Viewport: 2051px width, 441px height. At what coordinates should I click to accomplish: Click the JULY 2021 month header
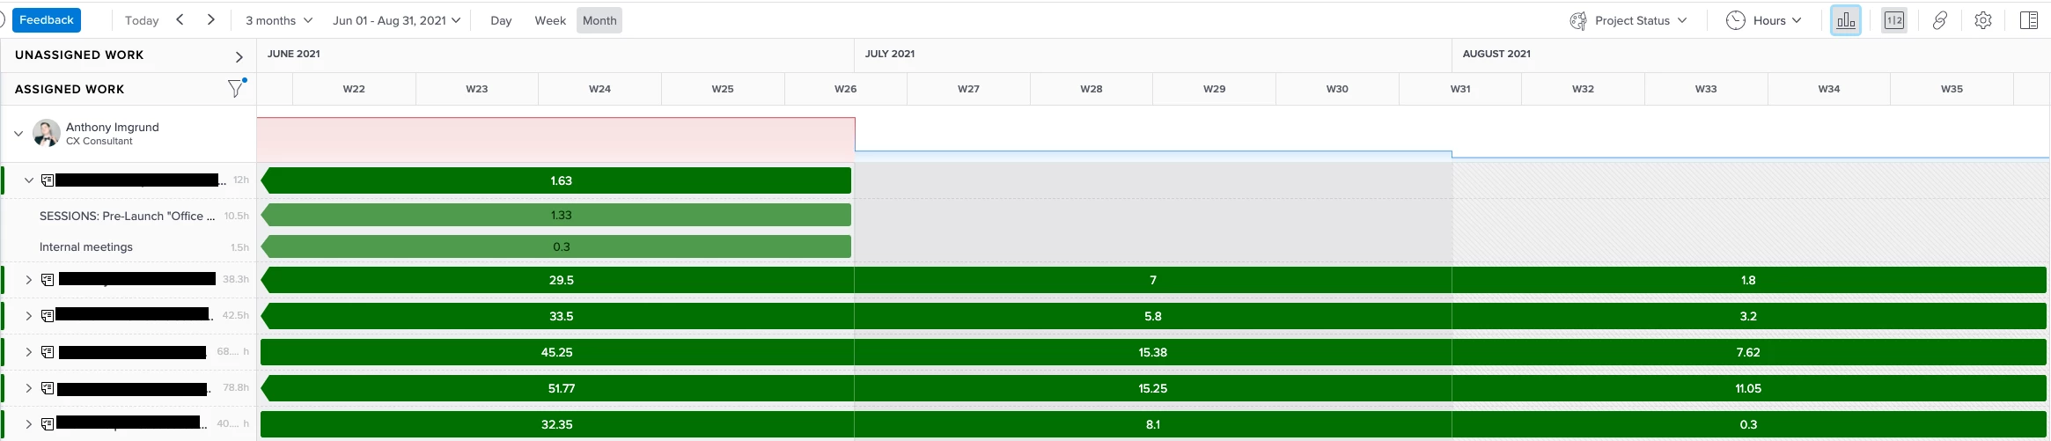click(890, 54)
